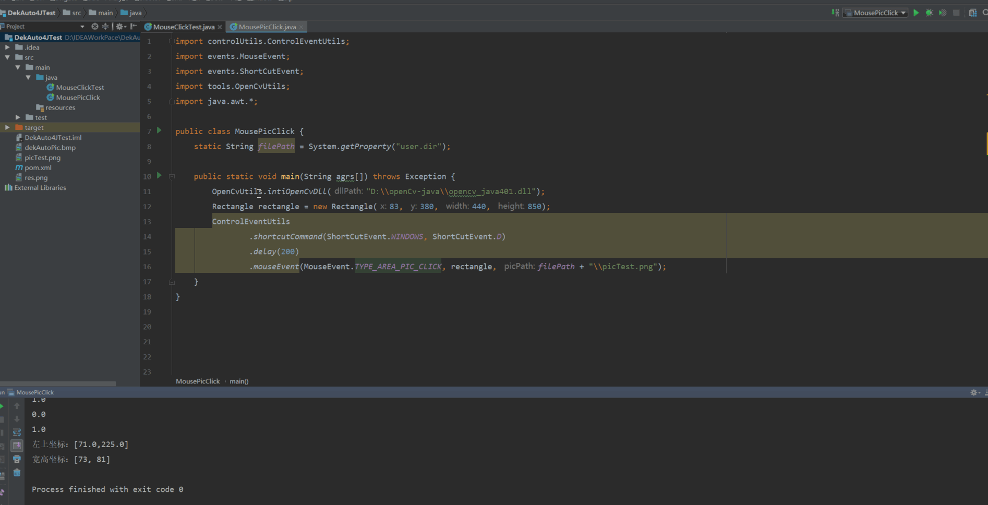This screenshot has width=988, height=505.
Task: Close the MouseClickTest.java tab
Action: tap(220, 27)
